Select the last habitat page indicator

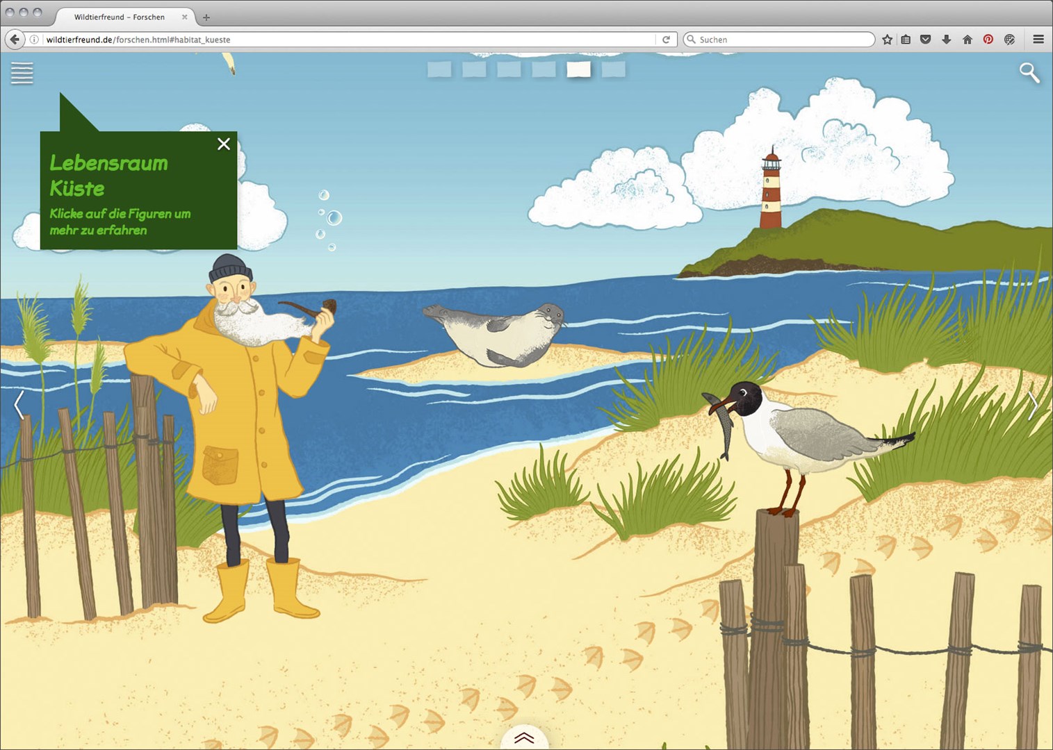coord(613,69)
